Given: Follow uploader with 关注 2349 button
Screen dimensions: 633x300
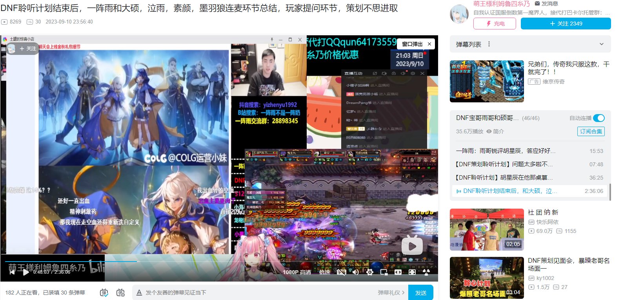Looking at the screenshot, I should point(566,24).
